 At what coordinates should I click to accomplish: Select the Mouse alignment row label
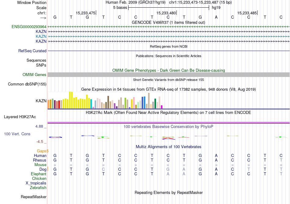[40, 165]
